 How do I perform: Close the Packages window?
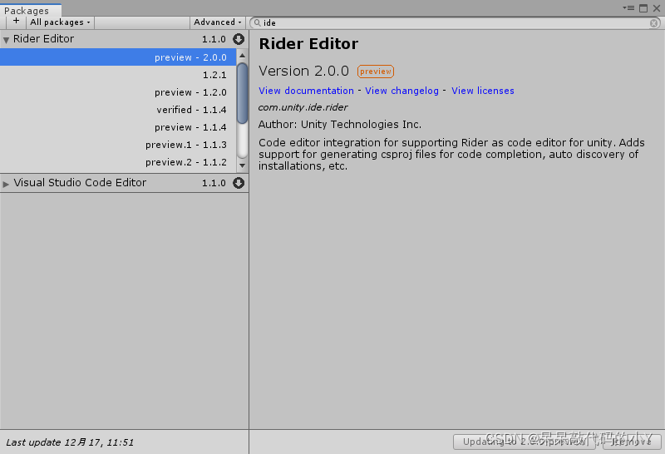657,8
